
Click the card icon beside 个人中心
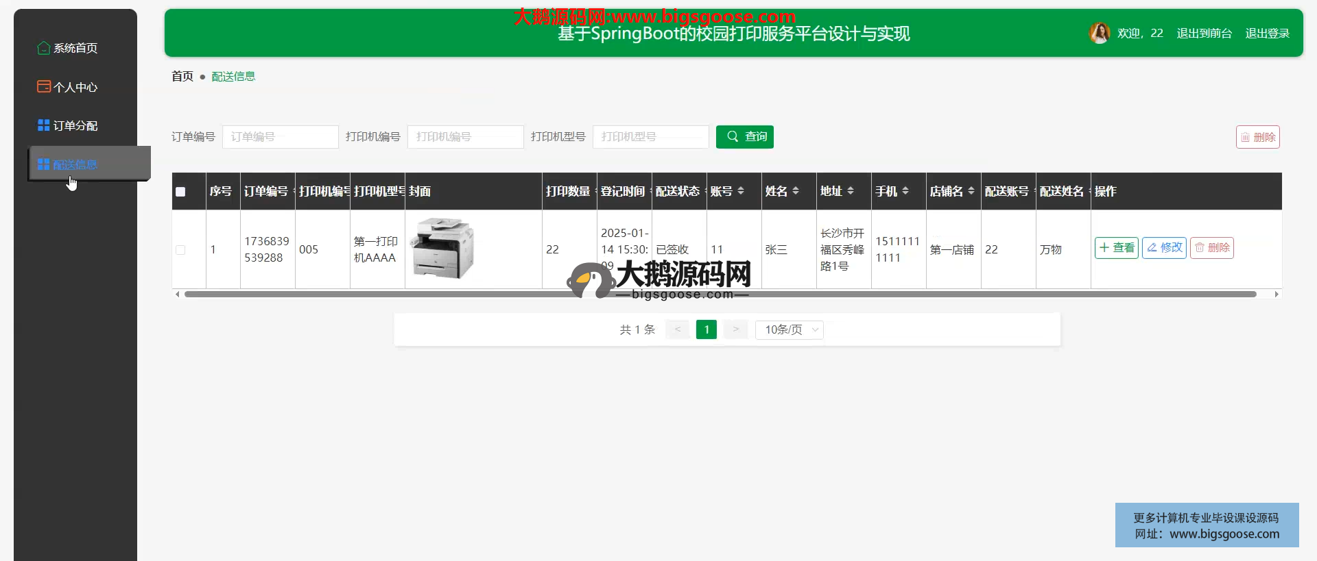pyautogui.click(x=43, y=87)
